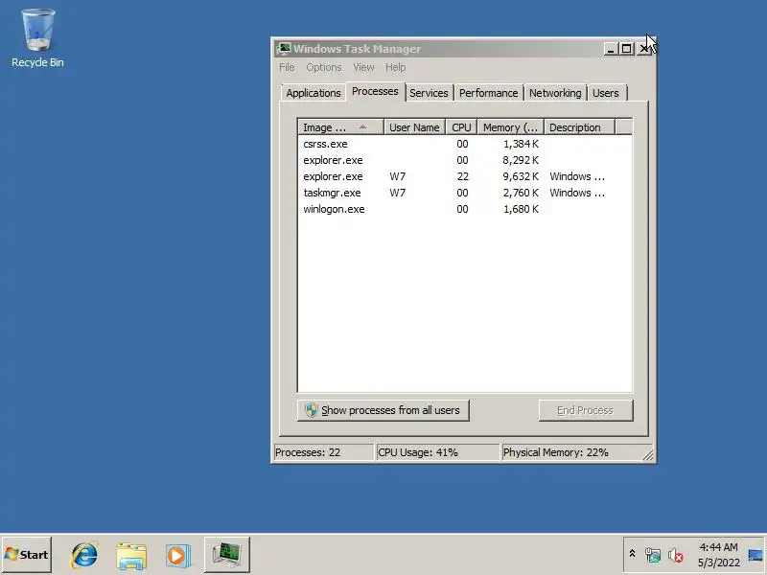The height and width of the screenshot is (575, 767).
Task: Click the 1,384 K memory cell
Action: pyautogui.click(x=521, y=145)
